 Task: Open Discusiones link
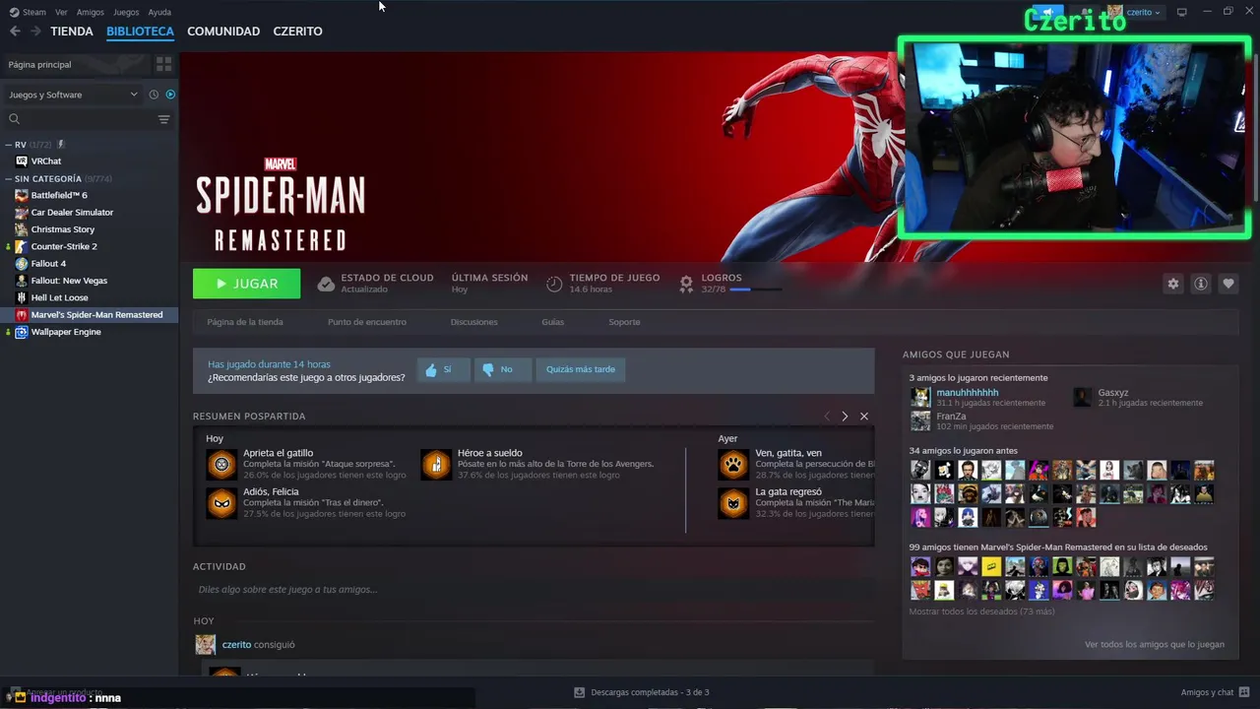pos(474,322)
